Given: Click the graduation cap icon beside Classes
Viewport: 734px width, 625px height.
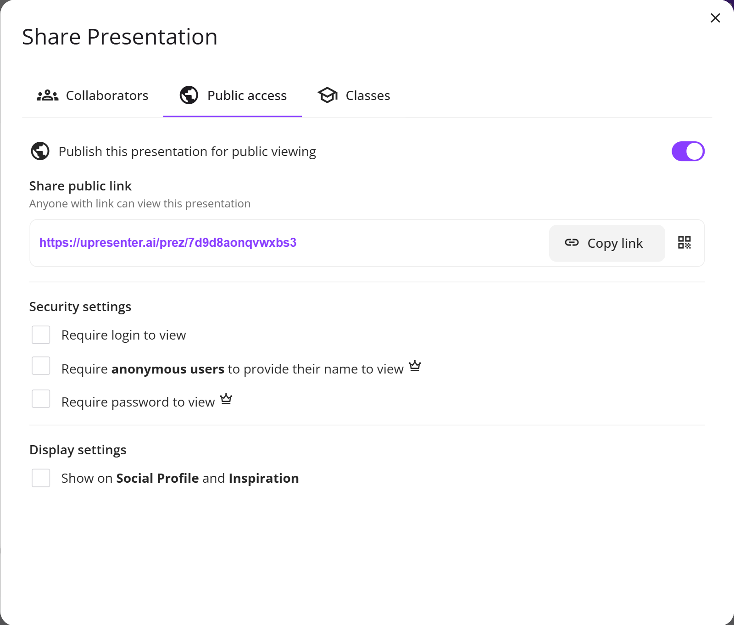Looking at the screenshot, I should tap(328, 95).
